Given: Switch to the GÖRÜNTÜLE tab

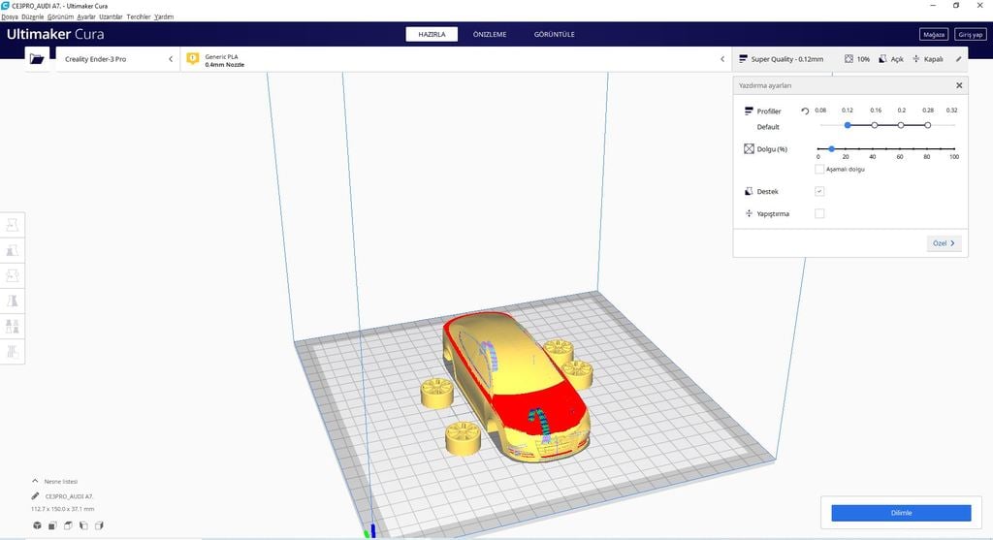Looking at the screenshot, I should 554,34.
